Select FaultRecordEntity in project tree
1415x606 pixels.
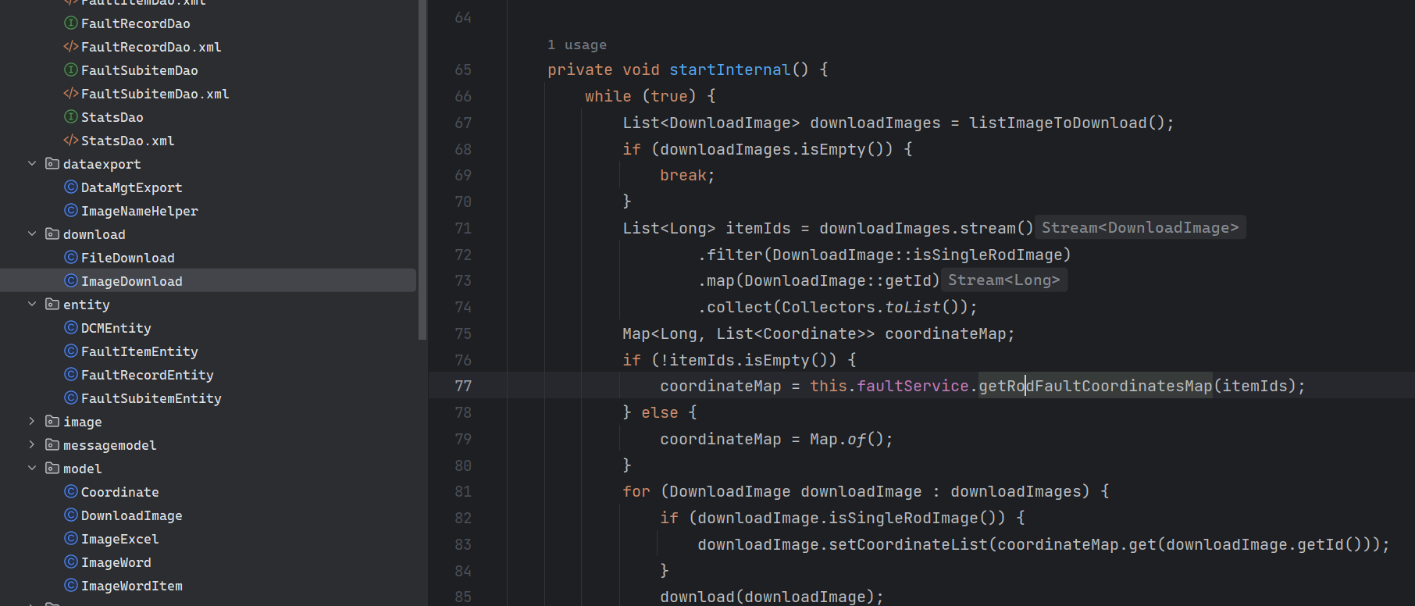tap(148, 375)
